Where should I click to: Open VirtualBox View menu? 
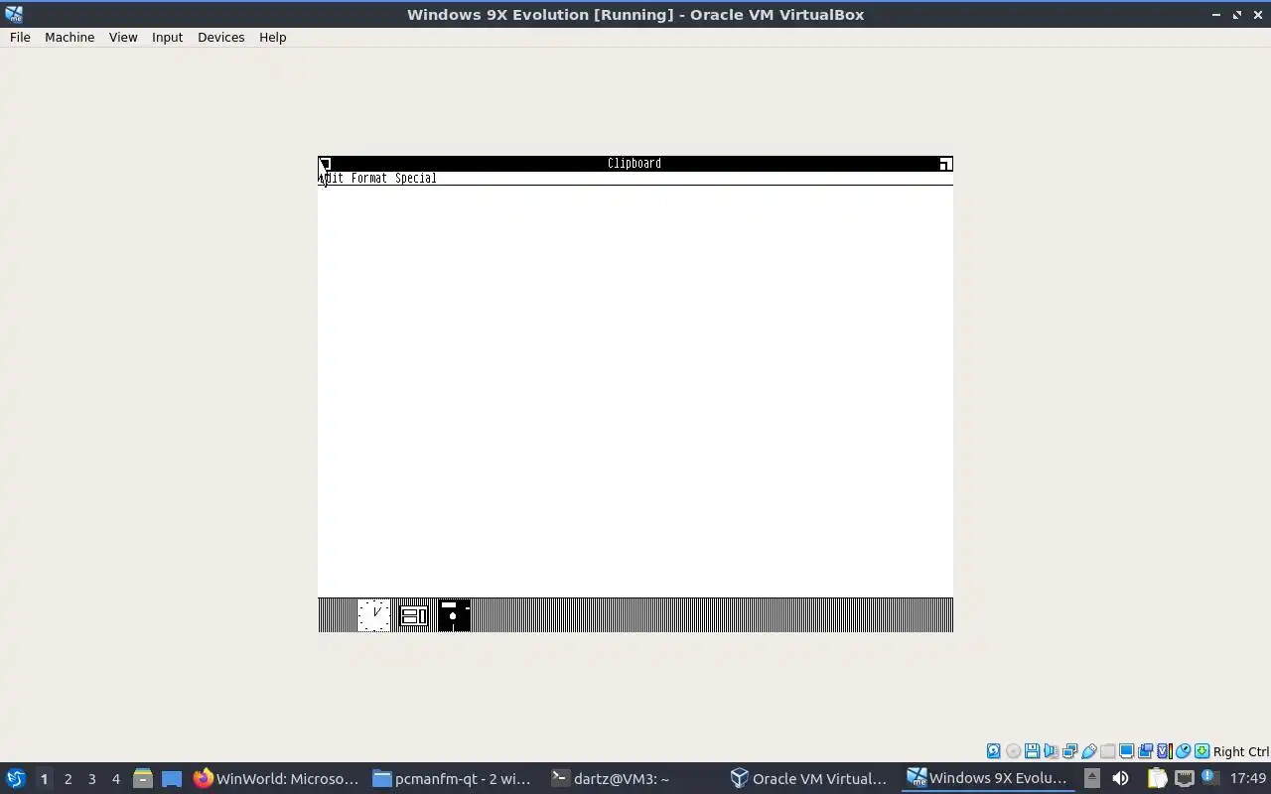(x=123, y=37)
